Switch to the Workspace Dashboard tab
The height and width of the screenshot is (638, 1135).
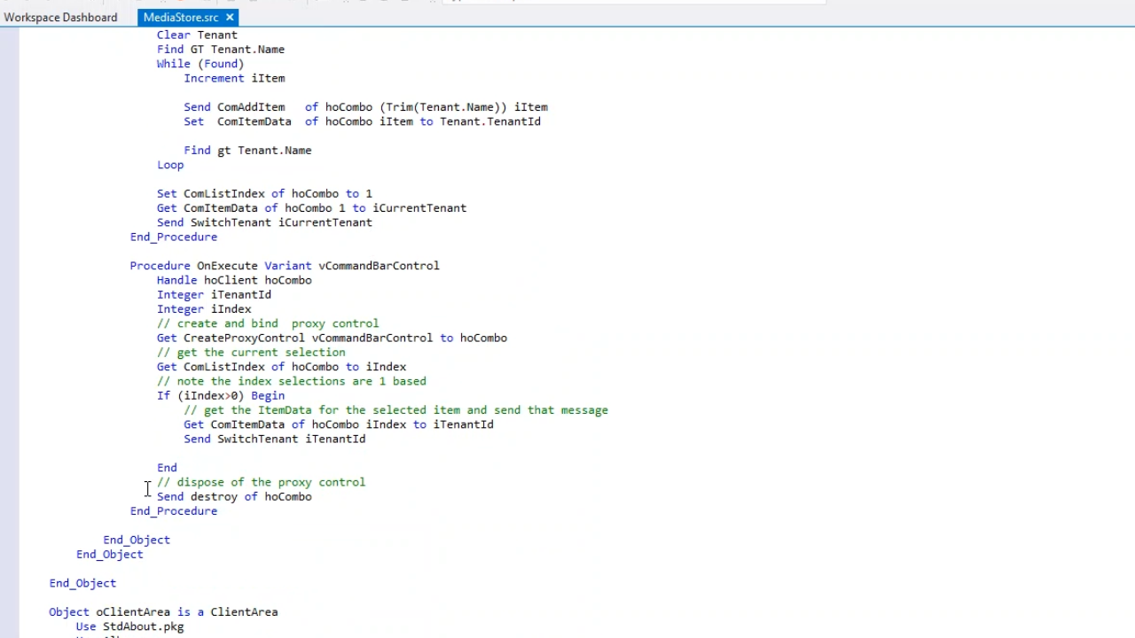(x=60, y=17)
